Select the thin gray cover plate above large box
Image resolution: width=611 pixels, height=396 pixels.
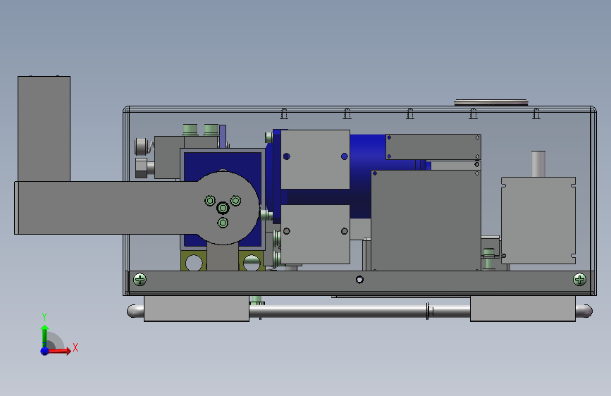[433, 147]
